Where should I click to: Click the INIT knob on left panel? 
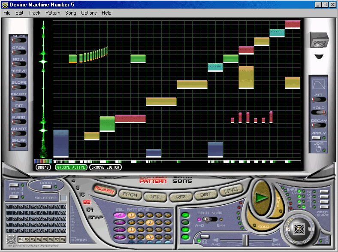tap(19, 110)
